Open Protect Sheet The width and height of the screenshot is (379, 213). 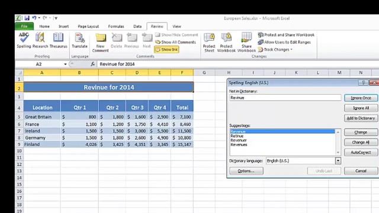tap(209, 43)
